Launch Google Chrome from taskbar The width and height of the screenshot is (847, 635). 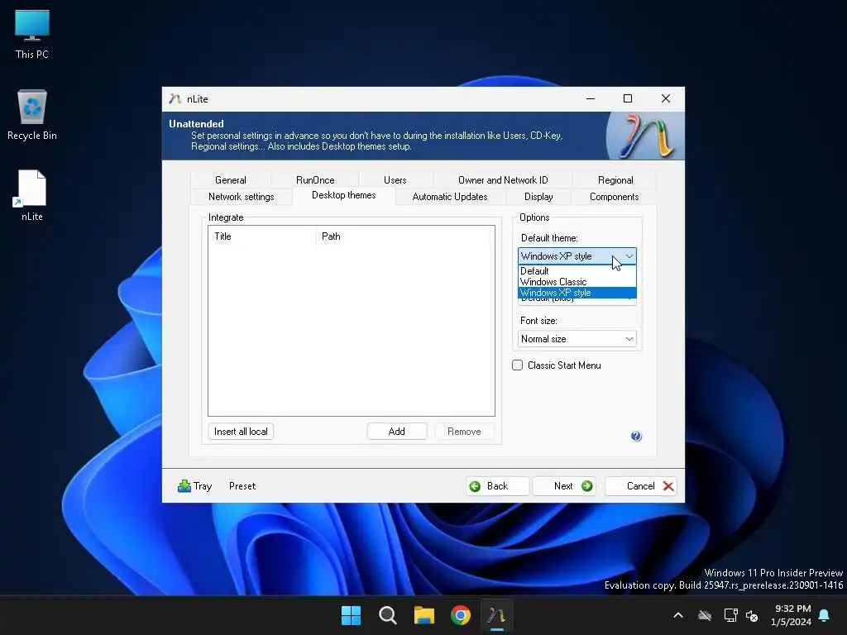(461, 615)
